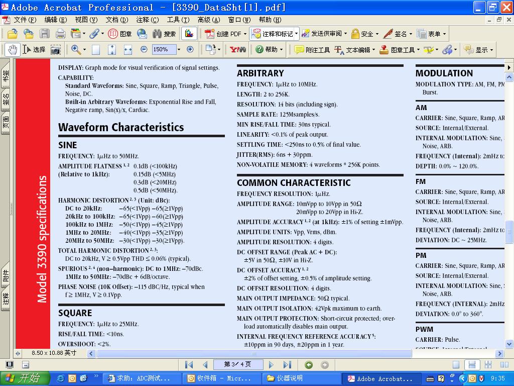514x386 pixels.
Task: Switch to continuous page layout
Action: click(472, 365)
